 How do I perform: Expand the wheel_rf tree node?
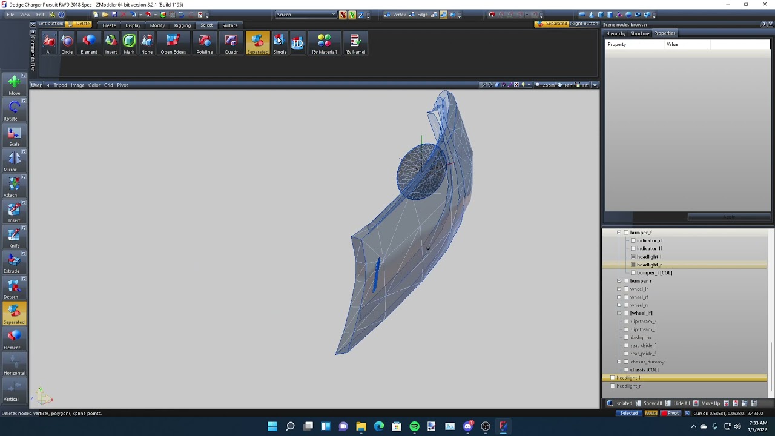(x=619, y=297)
